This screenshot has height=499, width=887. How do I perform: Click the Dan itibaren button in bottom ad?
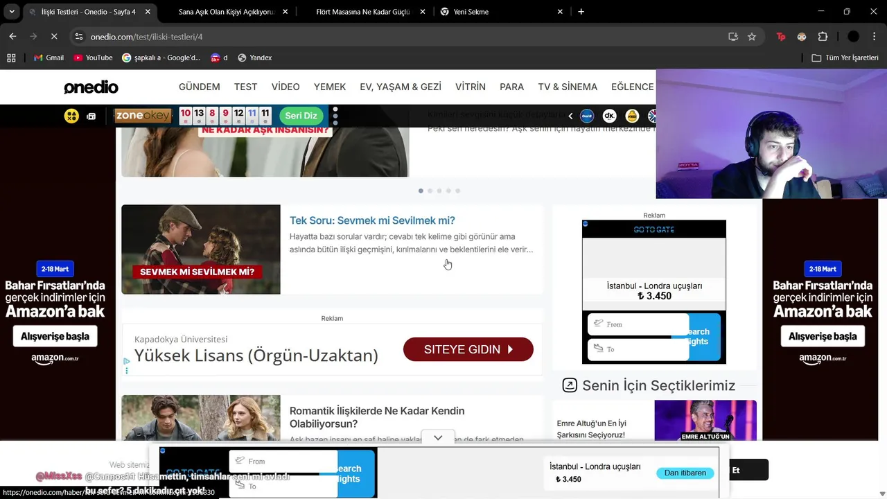pos(685,473)
